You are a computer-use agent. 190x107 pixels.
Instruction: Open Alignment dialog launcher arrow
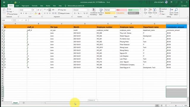pyautogui.click(x=72, y=17)
